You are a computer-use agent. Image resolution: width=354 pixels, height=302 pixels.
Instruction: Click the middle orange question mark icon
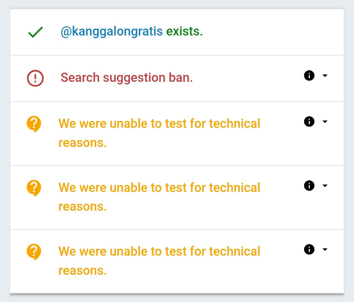click(x=34, y=188)
